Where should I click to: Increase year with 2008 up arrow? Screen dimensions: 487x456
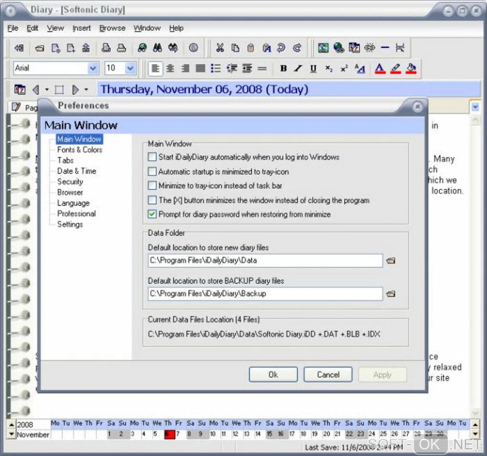pyautogui.click(x=11, y=425)
